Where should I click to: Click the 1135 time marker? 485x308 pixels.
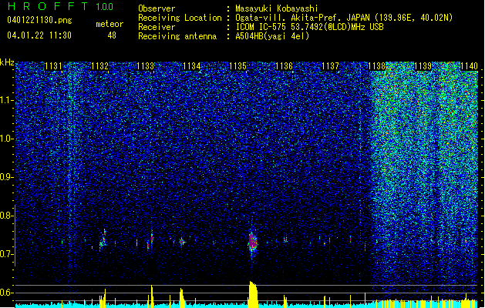237,66
